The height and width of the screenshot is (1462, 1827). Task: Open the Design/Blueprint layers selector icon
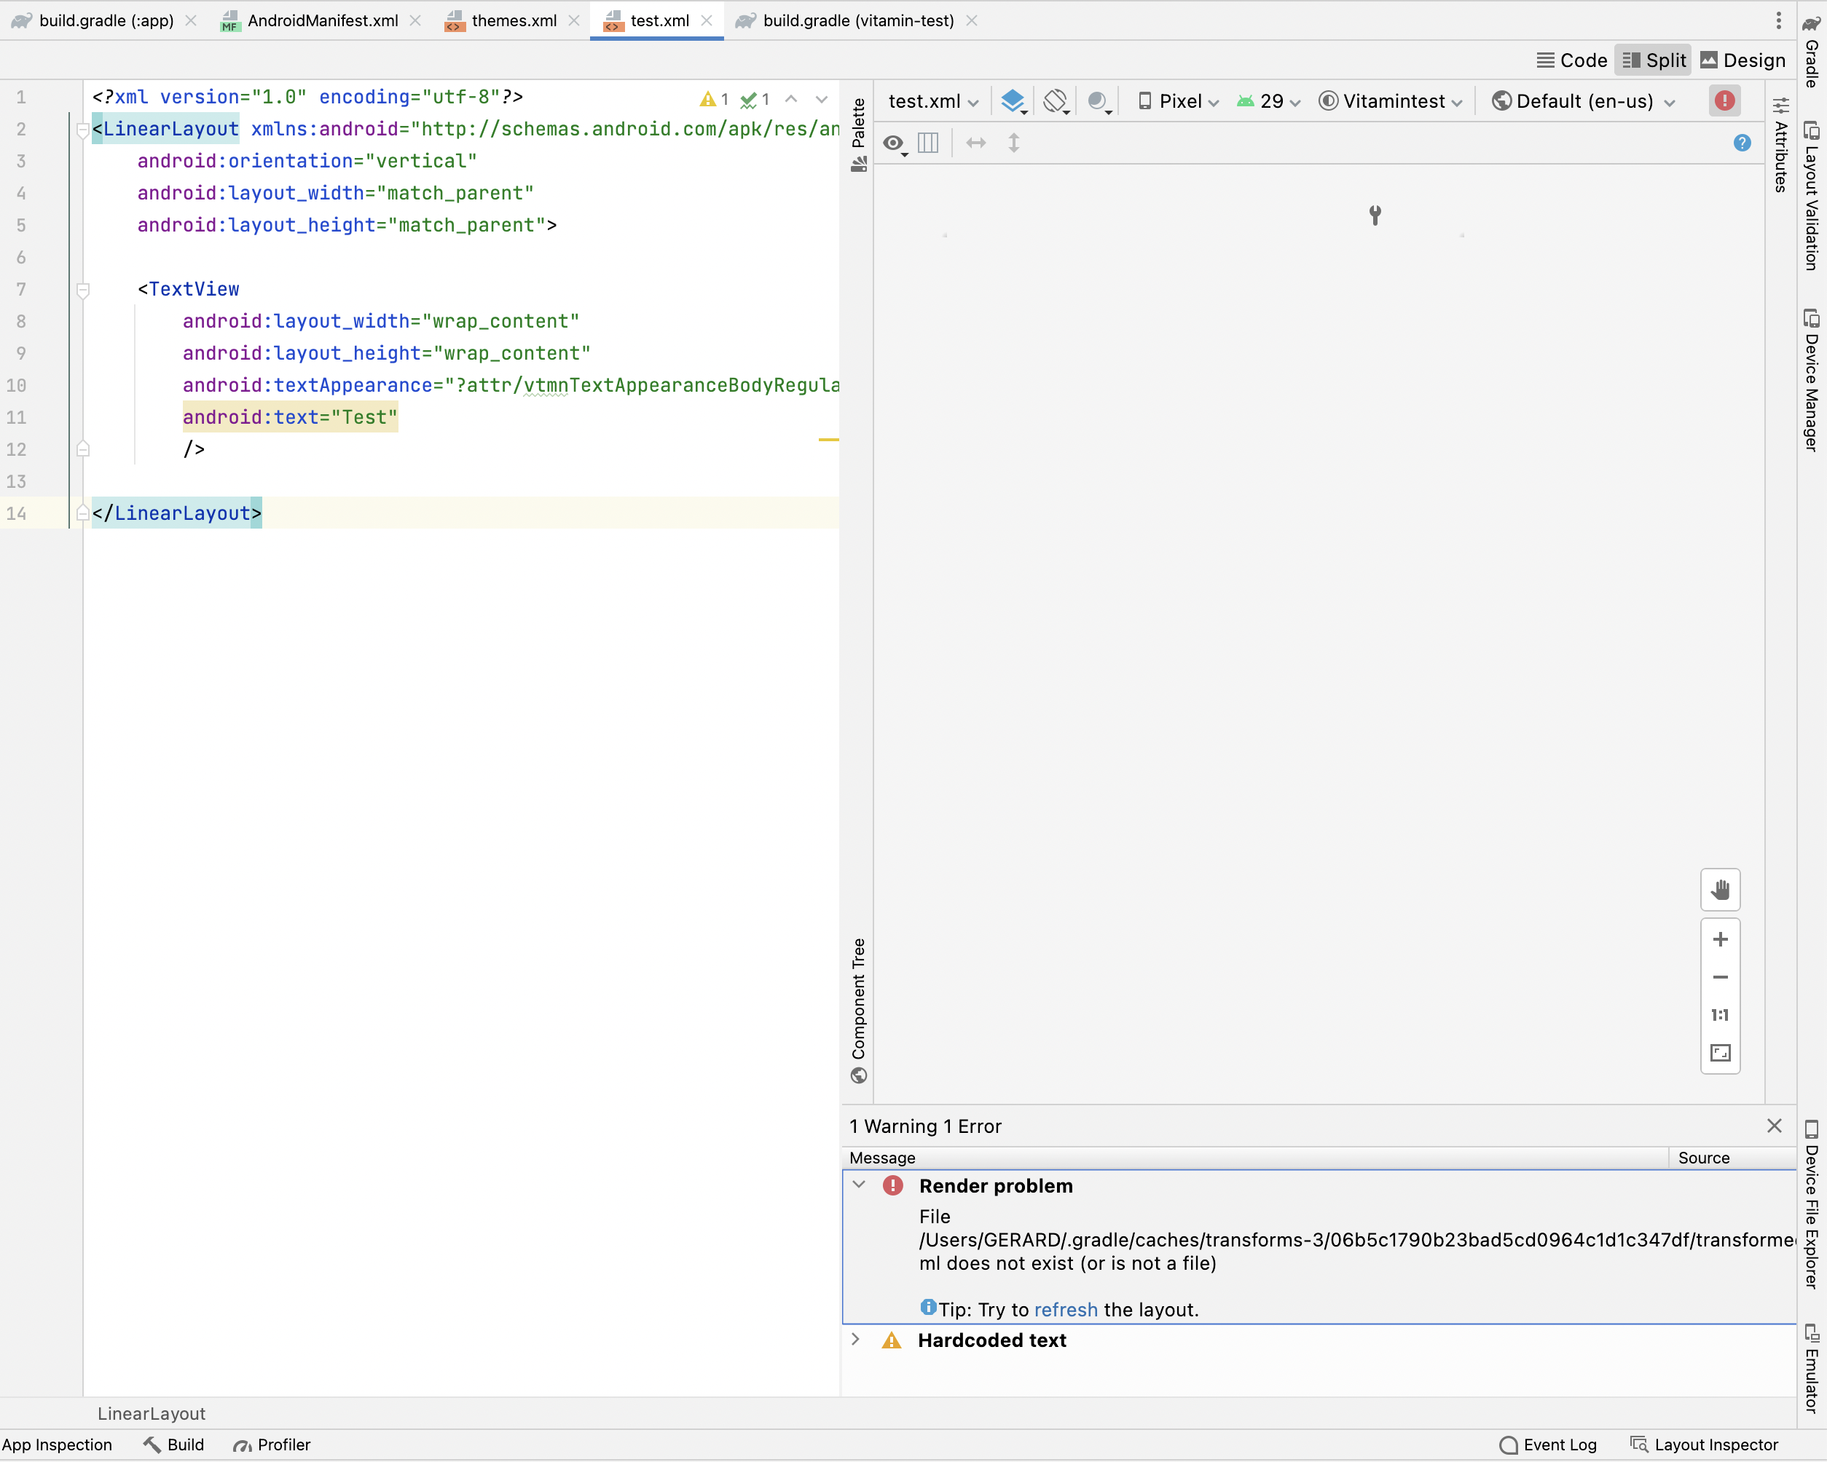[1013, 100]
